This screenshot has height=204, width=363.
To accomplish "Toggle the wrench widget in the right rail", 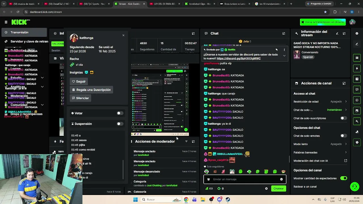I will (x=357, y=121).
